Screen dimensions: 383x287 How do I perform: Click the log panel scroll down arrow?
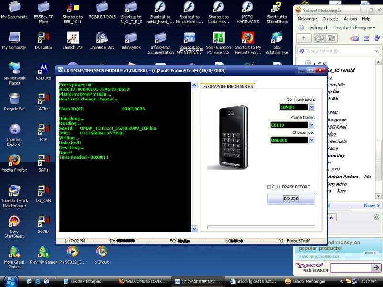194,229
